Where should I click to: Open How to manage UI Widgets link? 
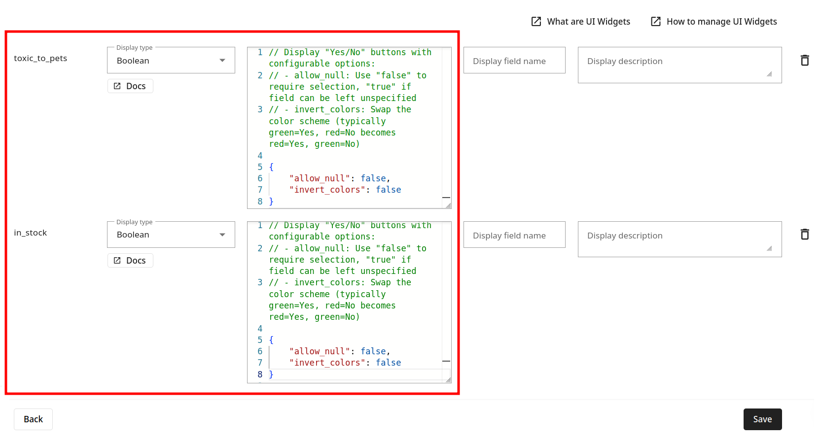(x=721, y=22)
